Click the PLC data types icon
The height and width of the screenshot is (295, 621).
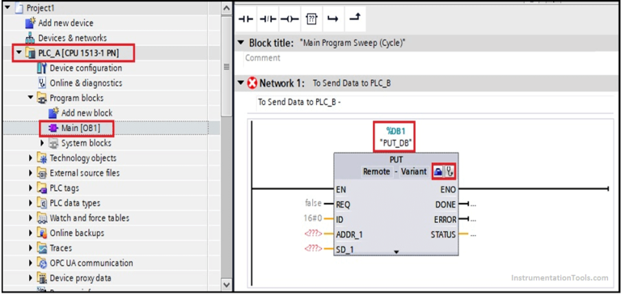click(x=42, y=203)
